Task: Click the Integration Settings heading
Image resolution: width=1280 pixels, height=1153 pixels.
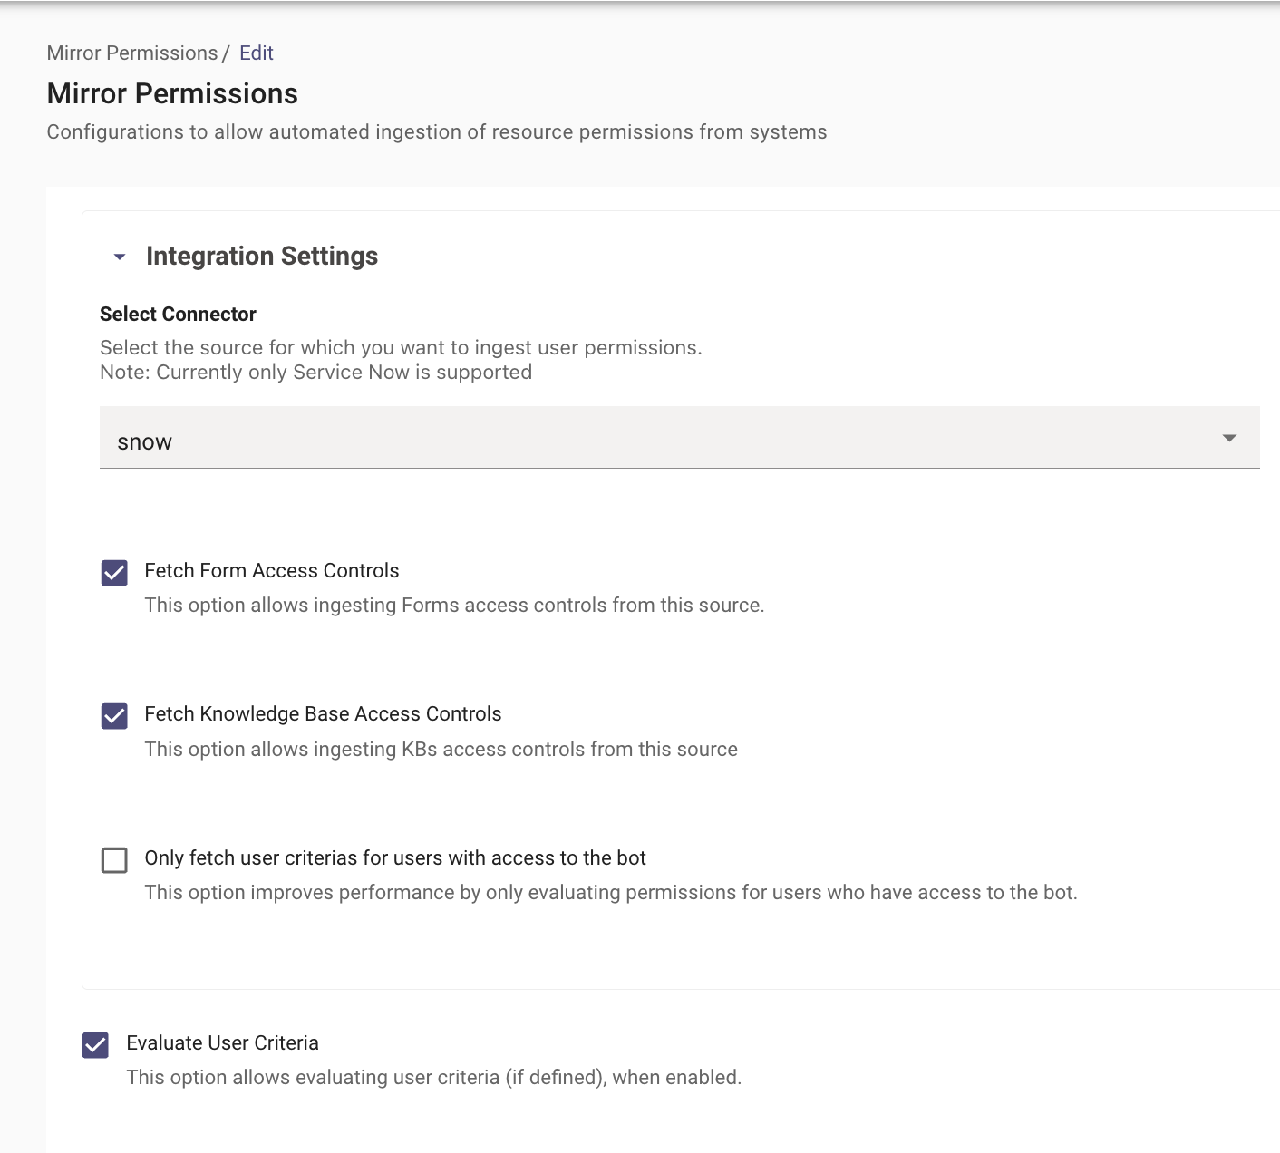Action: (x=262, y=257)
